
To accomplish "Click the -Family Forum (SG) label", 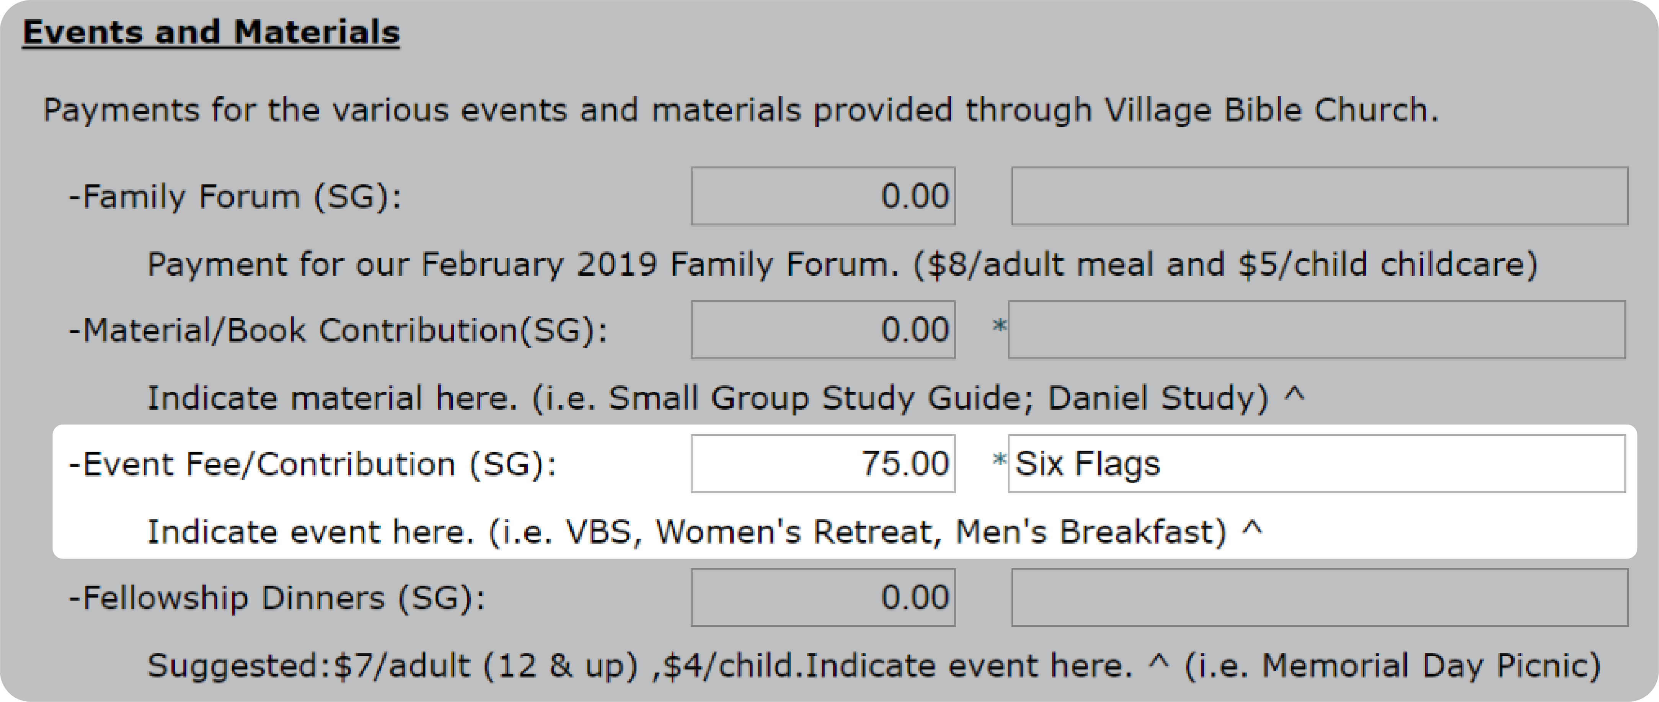I will coord(235,196).
